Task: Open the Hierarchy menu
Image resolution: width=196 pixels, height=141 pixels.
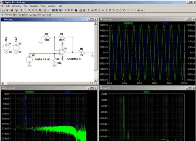Action: pos(16,6)
